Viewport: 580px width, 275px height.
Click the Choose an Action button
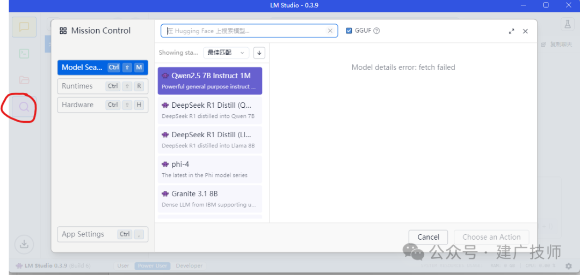pyautogui.click(x=491, y=237)
